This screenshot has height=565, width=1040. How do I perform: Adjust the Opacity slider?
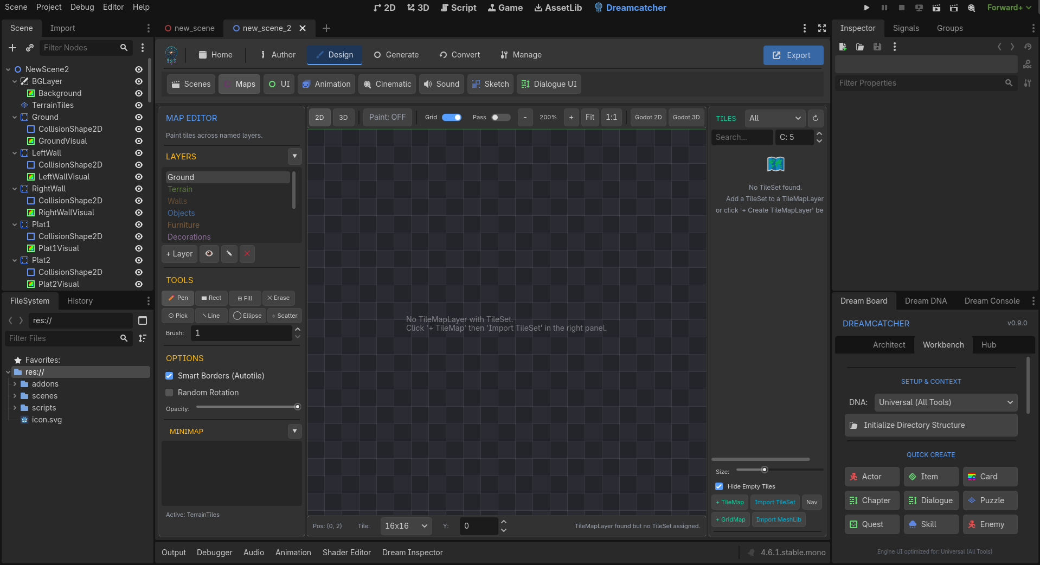click(247, 407)
